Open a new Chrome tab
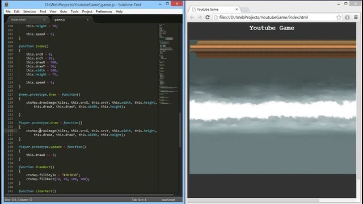Image resolution: width=363 pixels, height=204 pixels. pyautogui.click(x=246, y=10)
